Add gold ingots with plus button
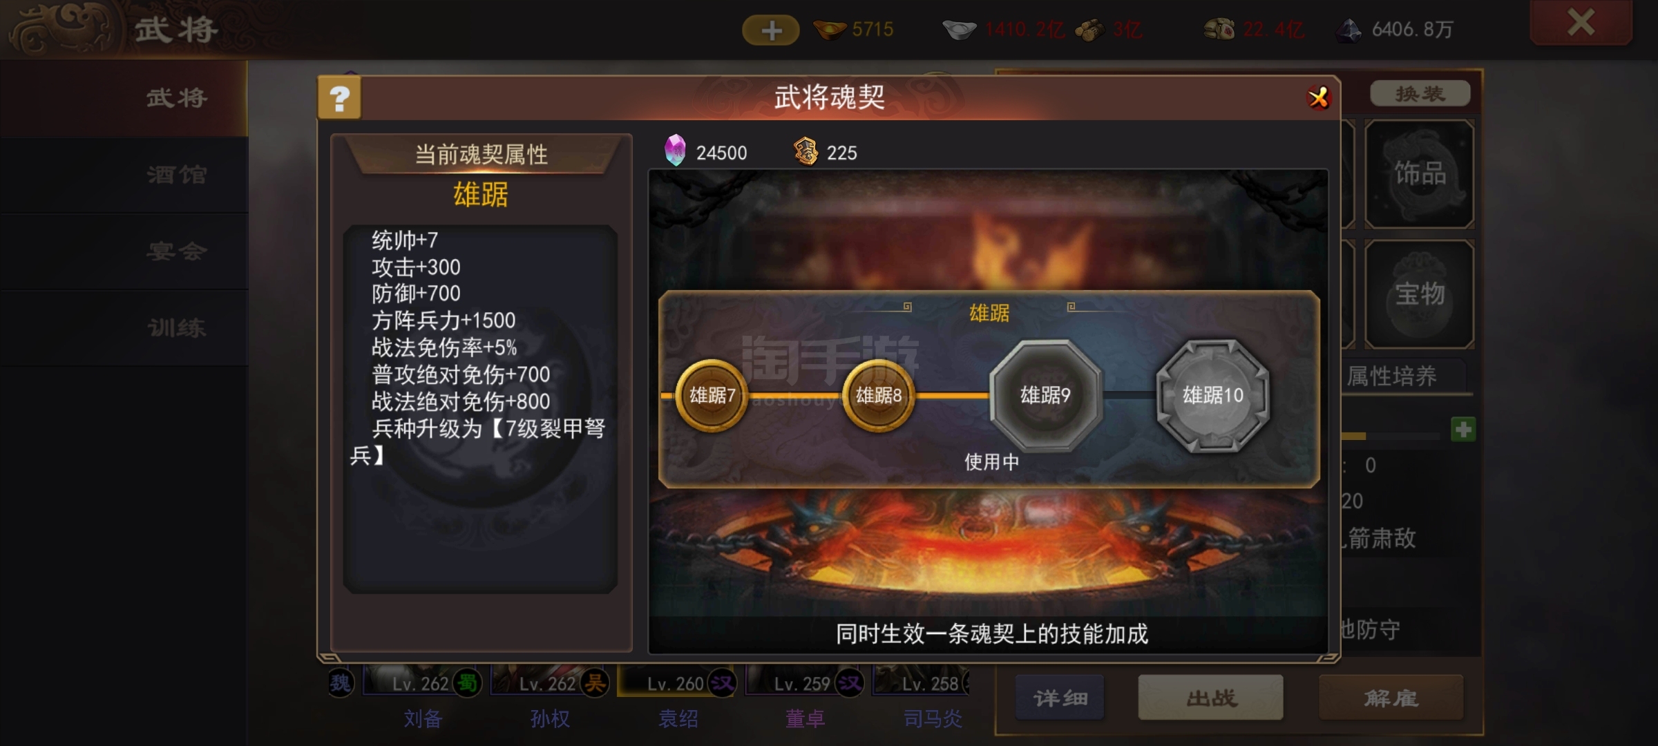 771,30
